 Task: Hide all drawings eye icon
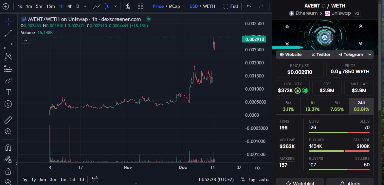point(8,182)
